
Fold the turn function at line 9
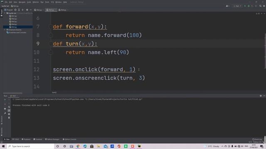[x=50, y=44]
